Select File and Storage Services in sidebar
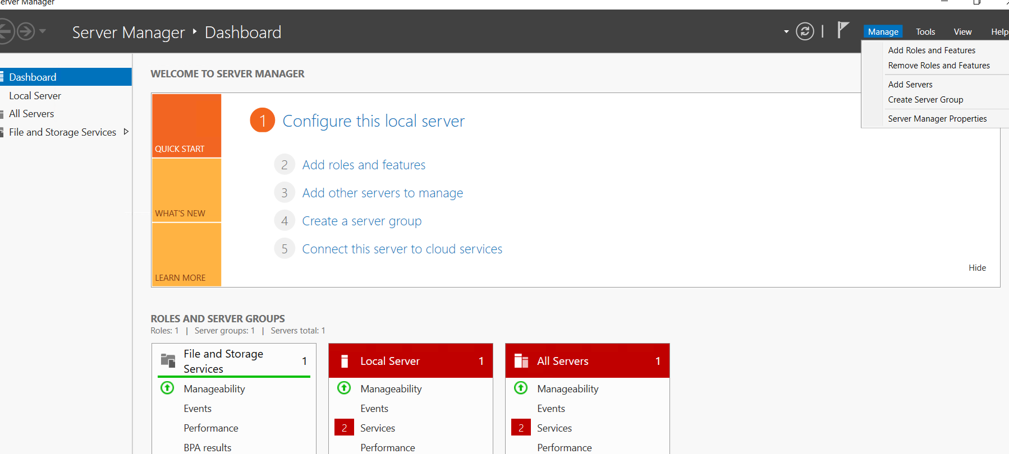This screenshot has width=1009, height=454. 62,132
